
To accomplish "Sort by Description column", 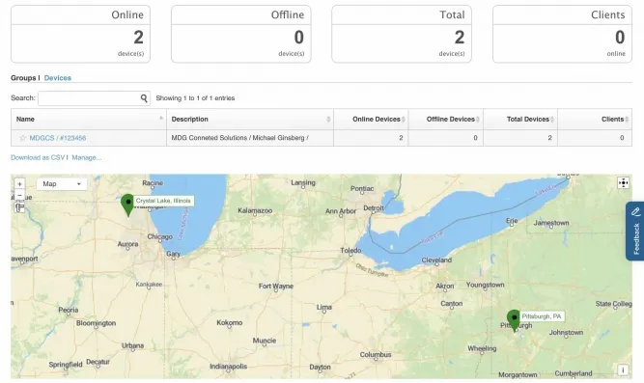I will coord(250,119).
